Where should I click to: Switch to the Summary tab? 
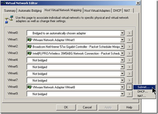click(10, 11)
